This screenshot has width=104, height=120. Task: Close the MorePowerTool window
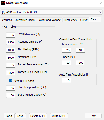pyautogui.click(x=101, y=3)
